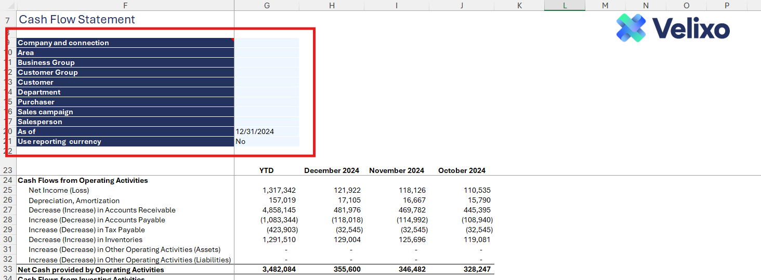Select row 25 header

click(7, 190)
